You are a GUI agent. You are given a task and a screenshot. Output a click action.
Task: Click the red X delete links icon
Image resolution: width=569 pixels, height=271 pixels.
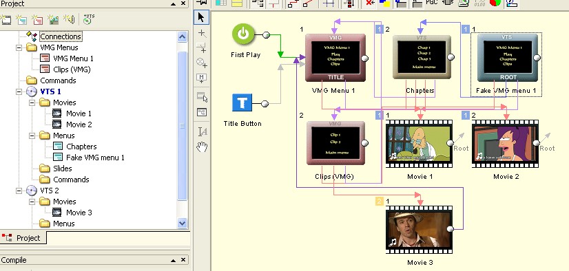[x=370, y=3]
